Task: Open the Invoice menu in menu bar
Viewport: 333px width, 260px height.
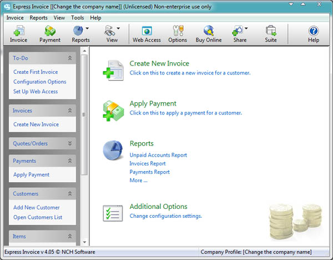Action: coord(15,18)
